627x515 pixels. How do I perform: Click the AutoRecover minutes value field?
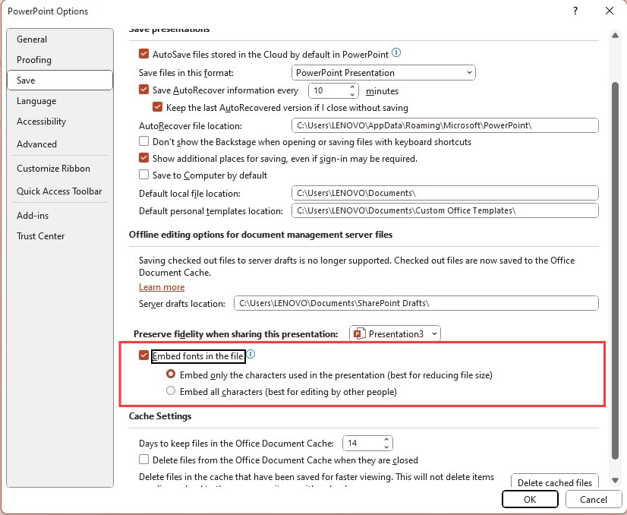(329, 90)
